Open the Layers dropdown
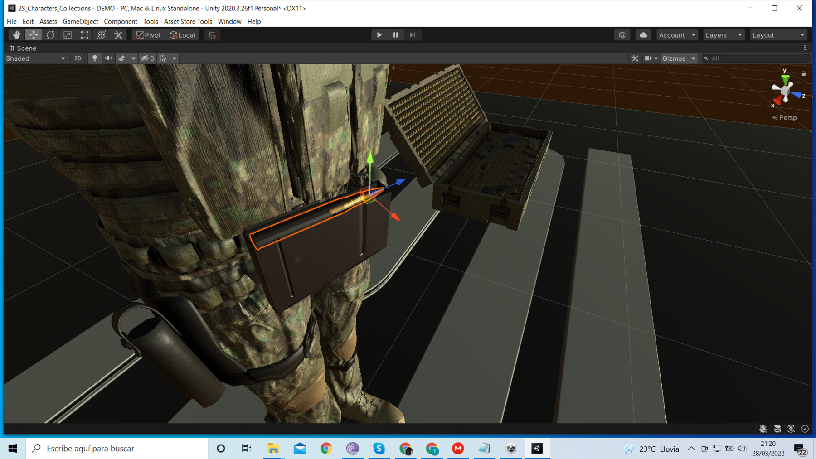Image resolution: width=816 pixels, height=459 pixels. 724,35
